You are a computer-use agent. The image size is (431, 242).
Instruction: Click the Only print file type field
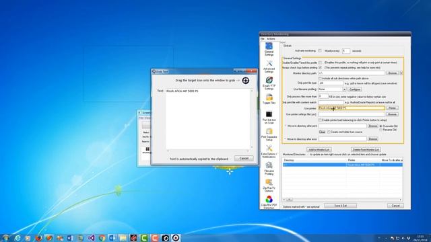tap(331, 83)
